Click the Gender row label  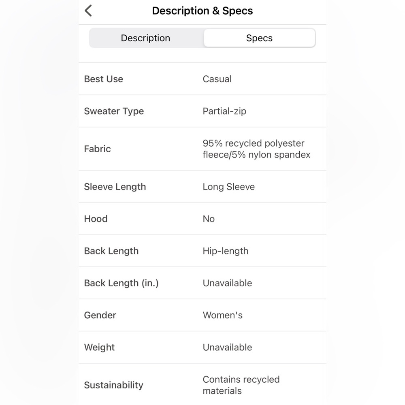click(x=100, y=315)
